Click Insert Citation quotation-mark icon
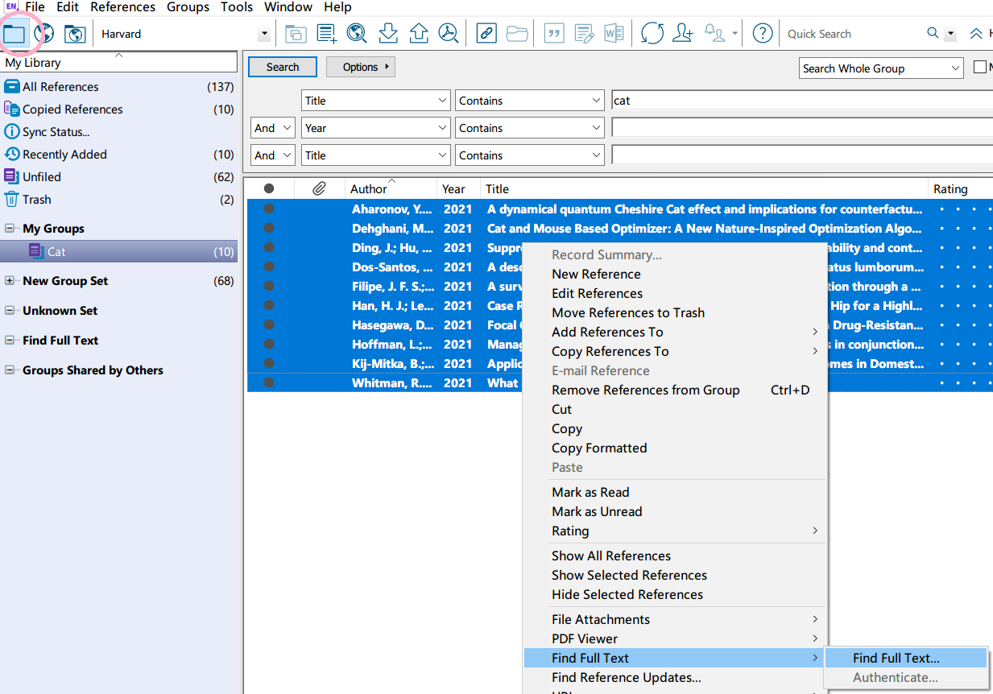The height and width of the screenshot is (694, 993). click(x=554, y=34)
